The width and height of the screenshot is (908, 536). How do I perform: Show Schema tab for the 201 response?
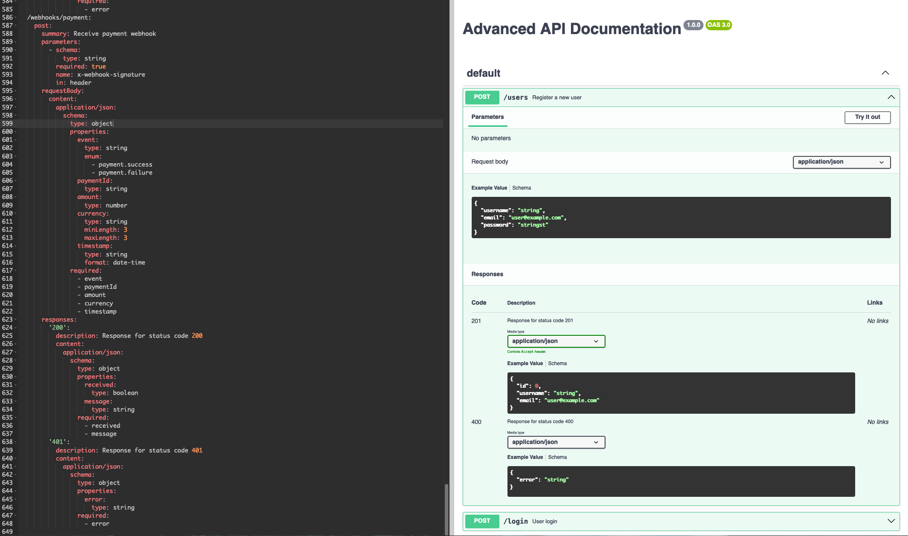[557, 363]
